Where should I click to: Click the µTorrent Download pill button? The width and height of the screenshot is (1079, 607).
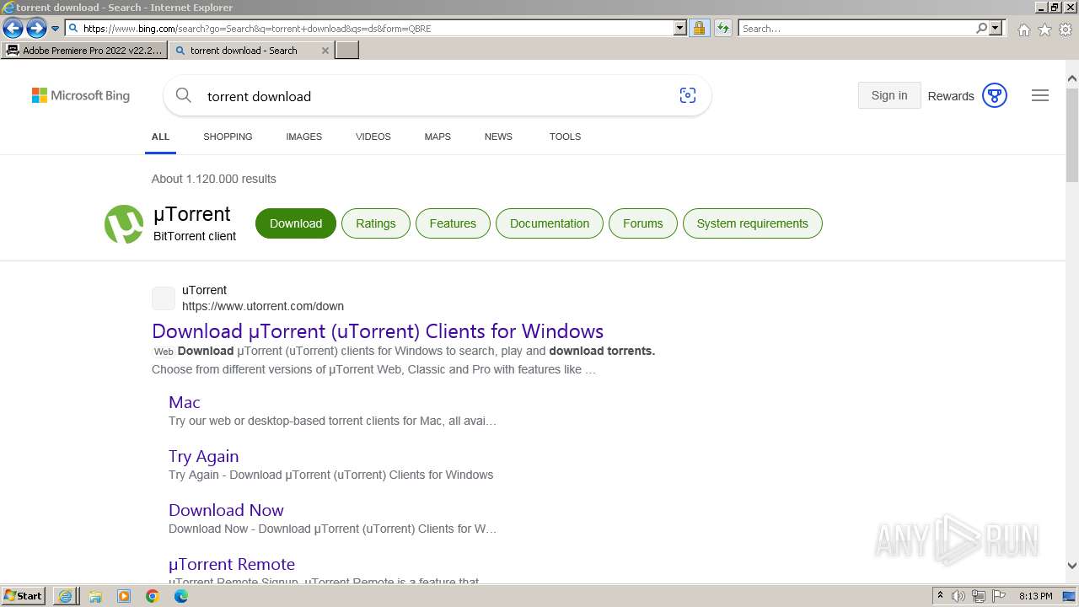296,223
